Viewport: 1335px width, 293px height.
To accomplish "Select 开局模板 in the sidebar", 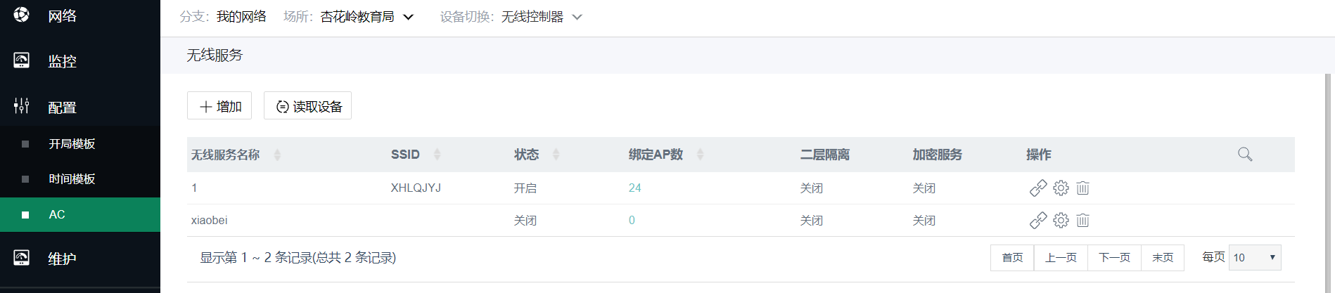I will coord(72,144).
